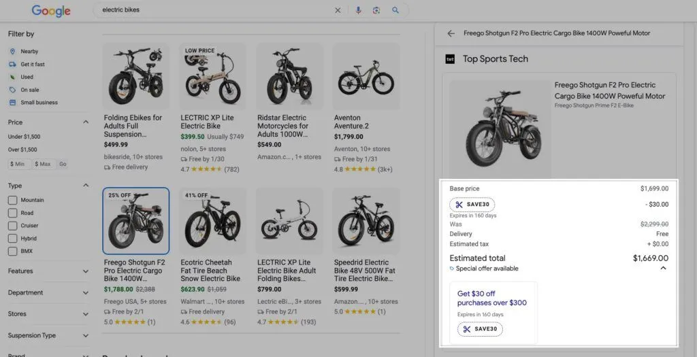
Task: Open Google Lens image search icon
Action: pyautogui.click(x=376, y=10)
